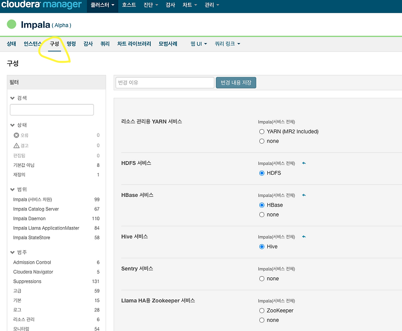Click the Alpha cluster link
Screen dimensions: 402x331
click(61, 25)
